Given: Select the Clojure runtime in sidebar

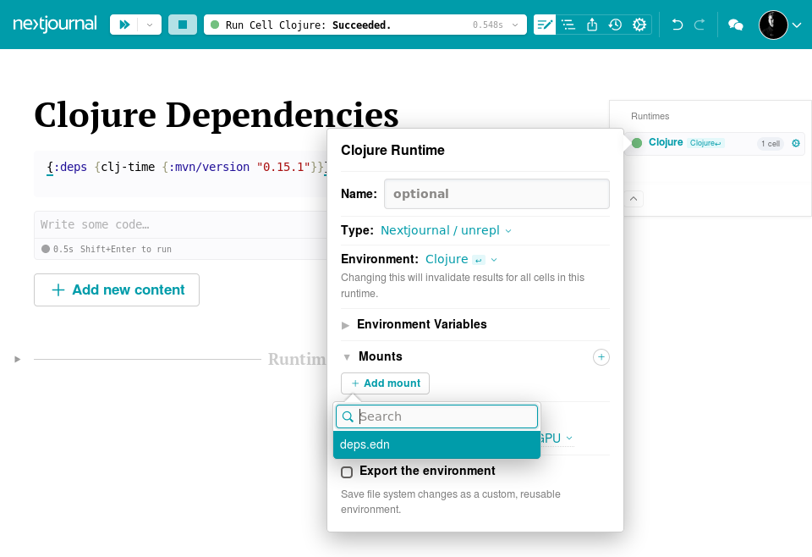Looking at the screenshot, I should [666, 142].
